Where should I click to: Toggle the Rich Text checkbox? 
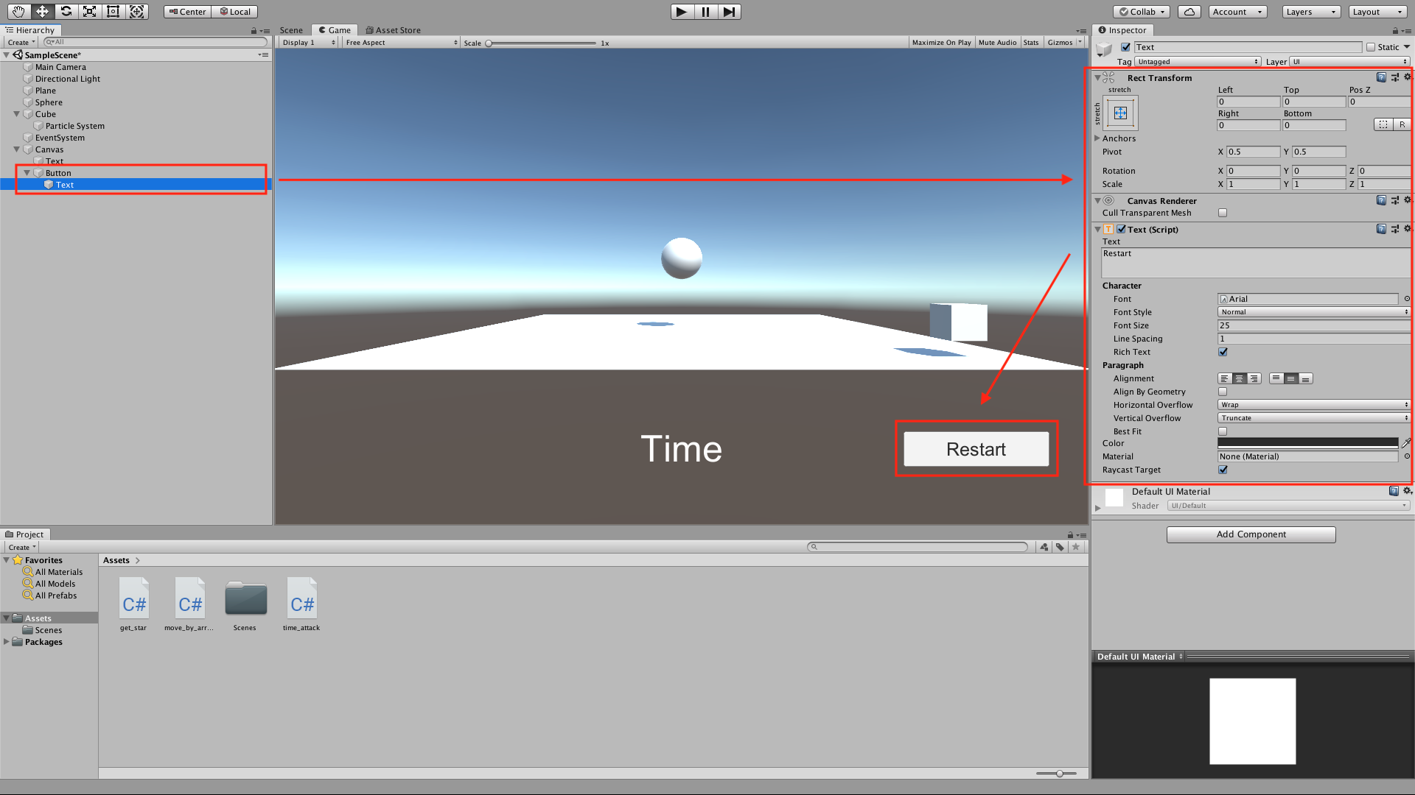pyautogui.click(x=1223, y=352)
